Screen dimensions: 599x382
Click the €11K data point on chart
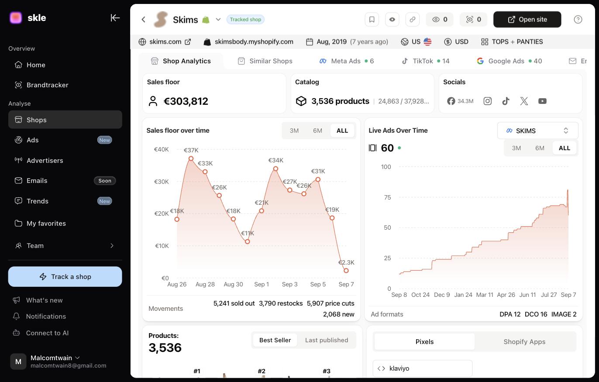[x=248, y=241]
